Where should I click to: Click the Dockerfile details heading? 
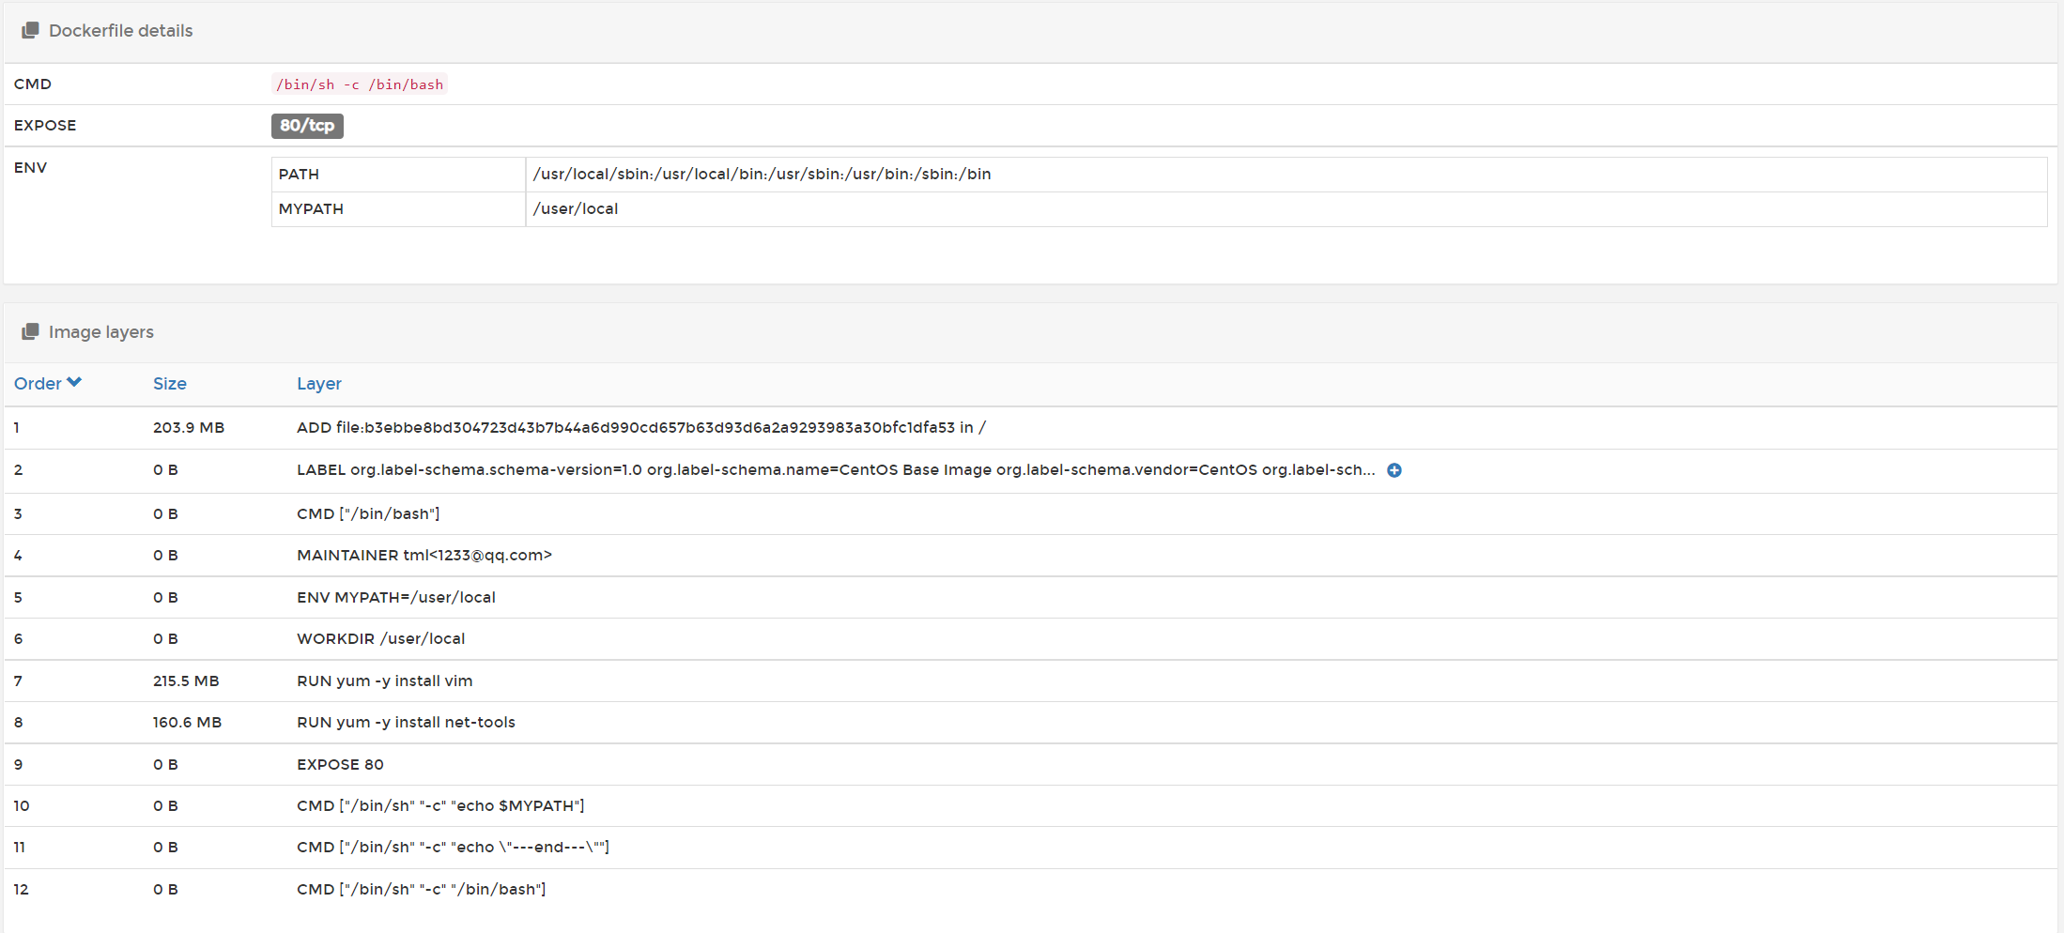pos(121,31)
